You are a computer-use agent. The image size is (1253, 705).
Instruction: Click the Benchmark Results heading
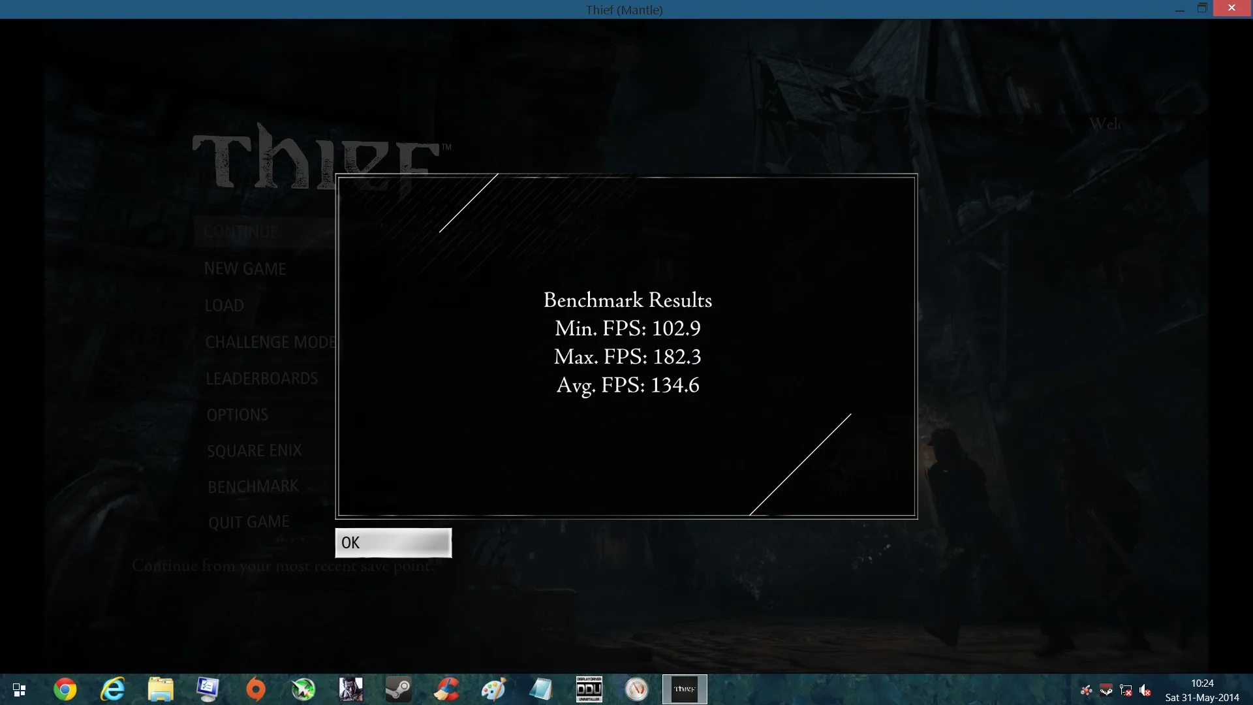(x=628, y=300)
